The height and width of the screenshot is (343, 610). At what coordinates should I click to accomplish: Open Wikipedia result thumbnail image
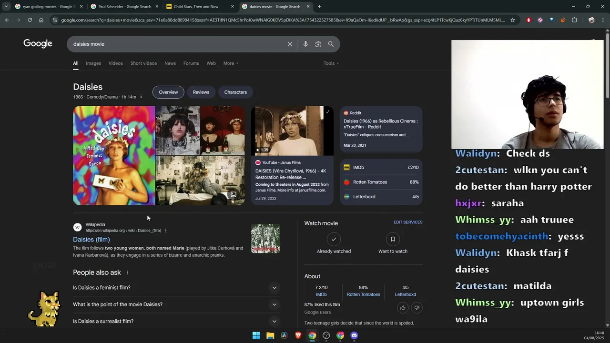[265, 238]
